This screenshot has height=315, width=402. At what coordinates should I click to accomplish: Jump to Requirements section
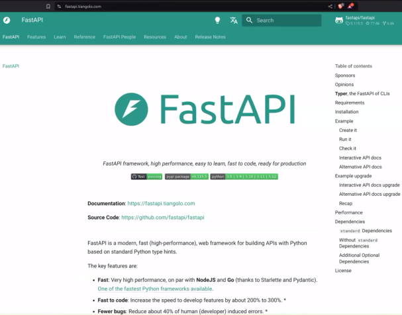tap(350, 103)
